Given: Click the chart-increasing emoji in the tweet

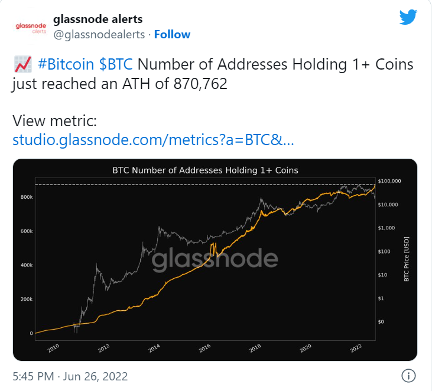Looking at the screenshot, I should tap(22, 65).
